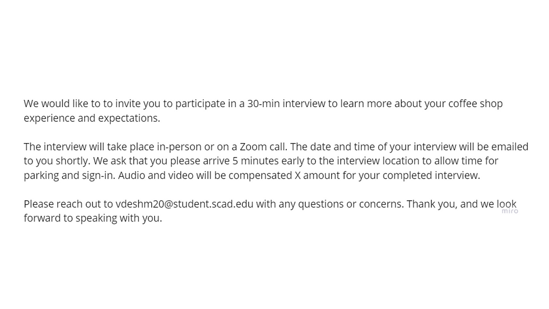The width and height of the screenshot is (549, 309).
Task: Click the phrase "experience and expectations."
Action: (x=92, y=118)
